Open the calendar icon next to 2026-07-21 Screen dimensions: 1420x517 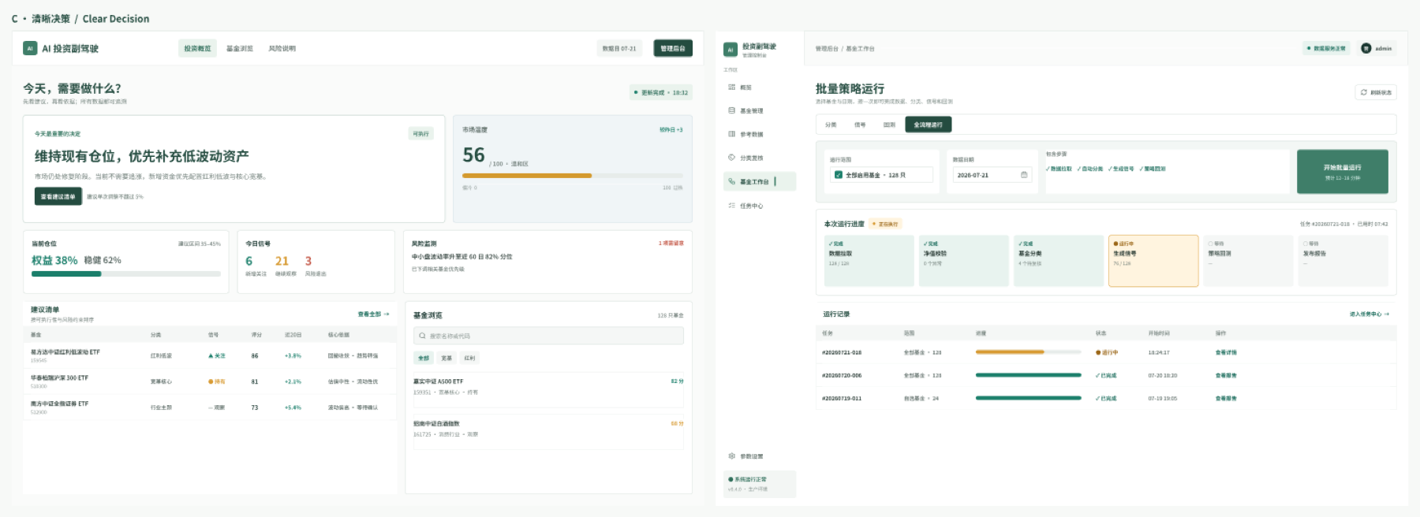1024,175
